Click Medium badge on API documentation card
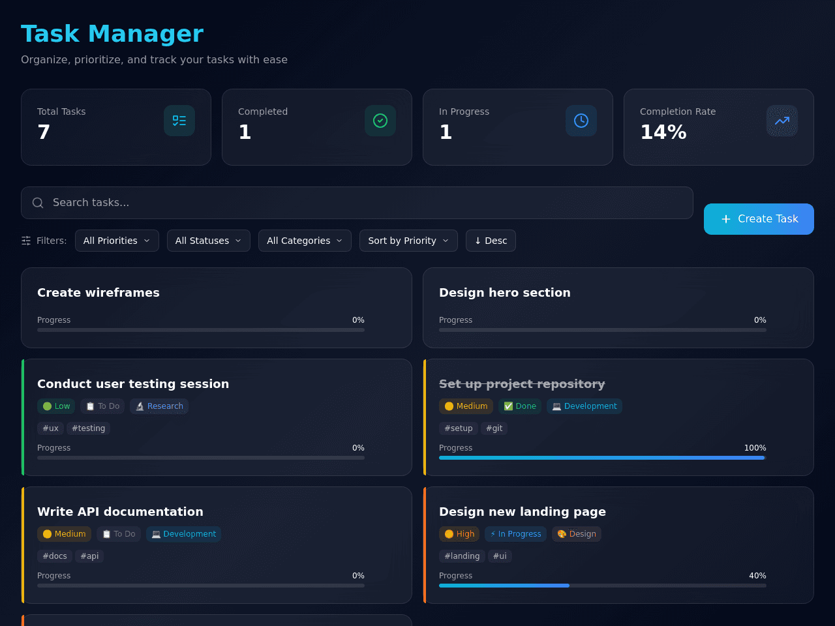This screenshot has height=626, width=835. [64, 534]
